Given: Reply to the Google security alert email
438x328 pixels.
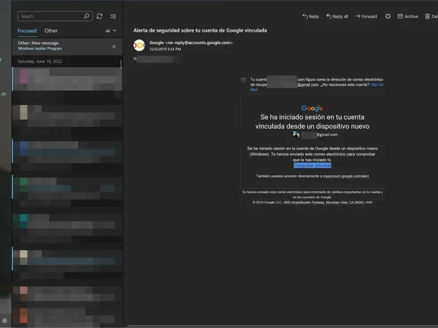Looking at the screenshot, I should (310, 16).
